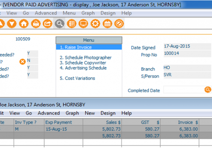
Task: Click the notebook document toolbar icon
Action: (x=72, y=24)
